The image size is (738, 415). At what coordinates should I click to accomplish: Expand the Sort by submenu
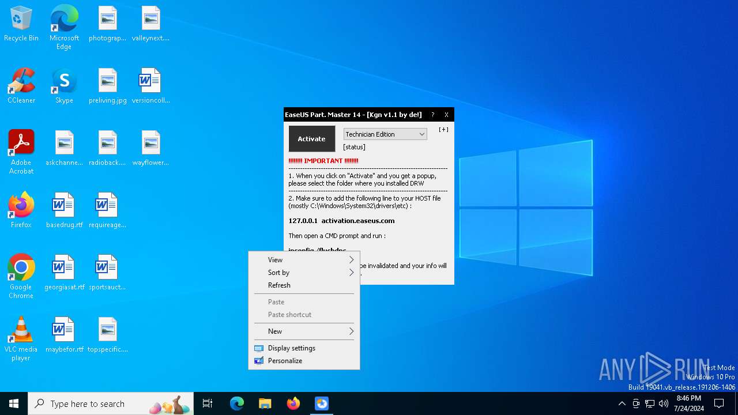click(304, 273)
